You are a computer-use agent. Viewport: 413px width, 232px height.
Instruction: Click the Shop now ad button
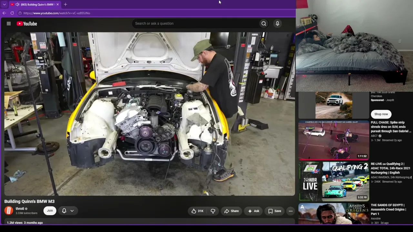[381, 114]
